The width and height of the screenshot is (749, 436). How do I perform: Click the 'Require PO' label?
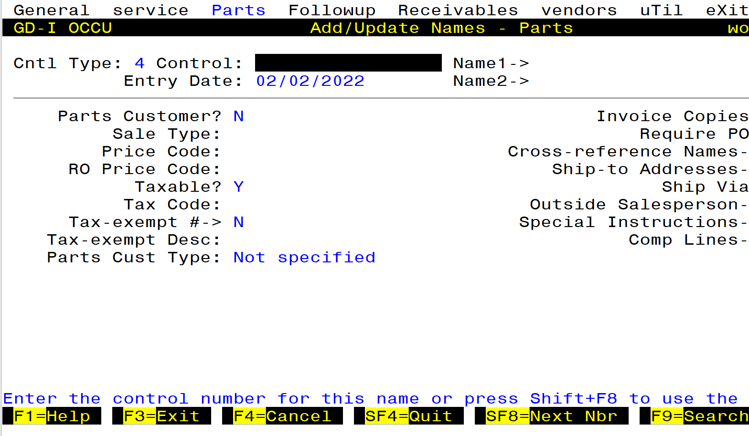[x=694, y=134]
